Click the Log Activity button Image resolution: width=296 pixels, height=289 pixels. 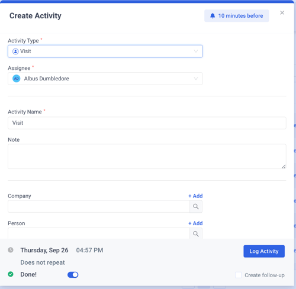(x=264, y=251)
